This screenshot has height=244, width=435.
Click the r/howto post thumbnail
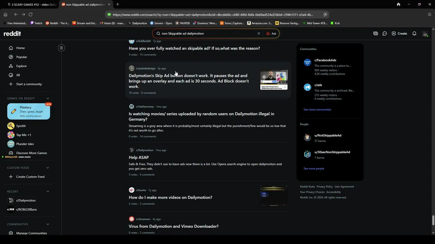point(274,195)
